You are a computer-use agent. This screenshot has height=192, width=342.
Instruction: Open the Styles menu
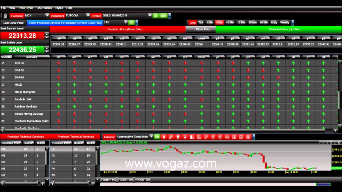tap(59, 8)
